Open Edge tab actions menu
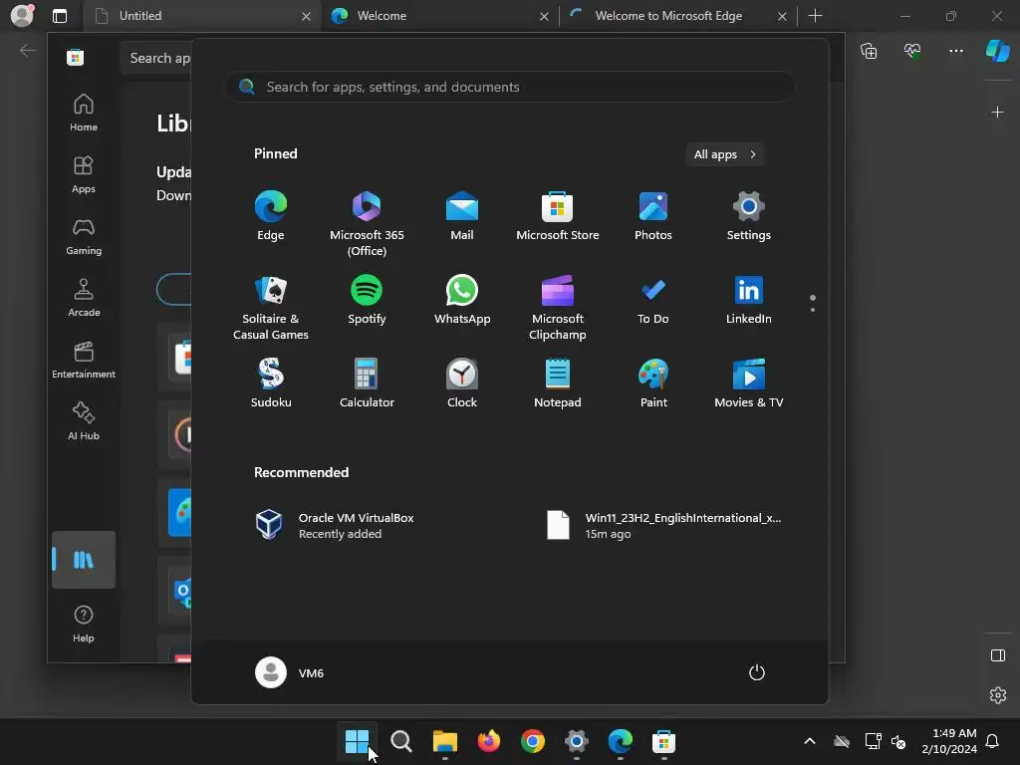1020x765 pixels. click(x=59, y=16)
